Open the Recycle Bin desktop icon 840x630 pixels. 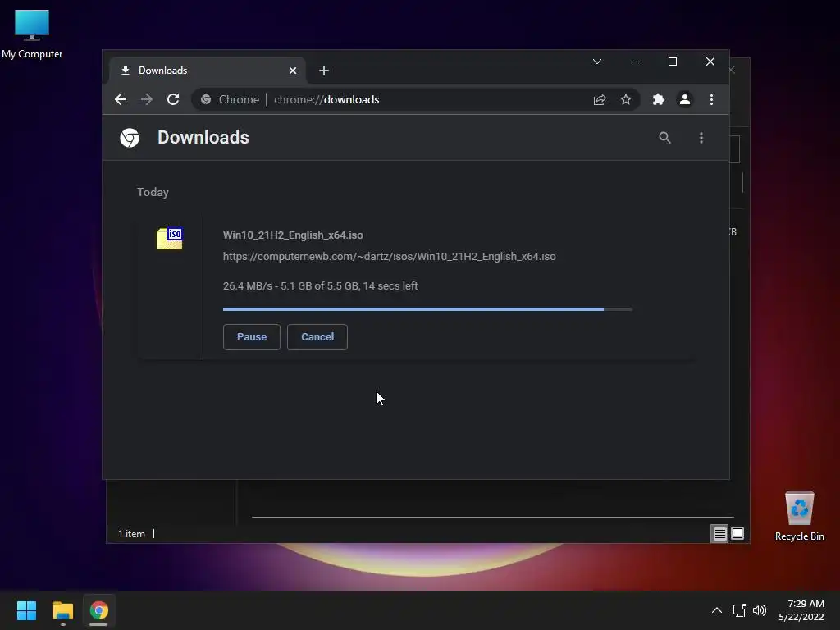pos(799,517)
